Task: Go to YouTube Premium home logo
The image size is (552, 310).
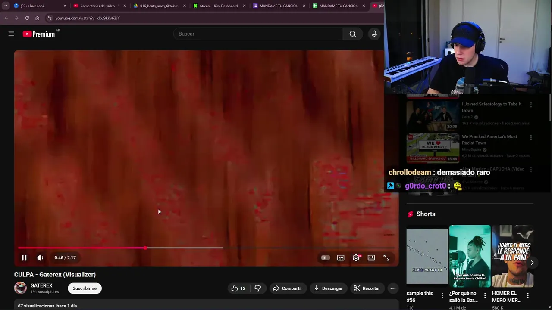Action: pos(39,34)
